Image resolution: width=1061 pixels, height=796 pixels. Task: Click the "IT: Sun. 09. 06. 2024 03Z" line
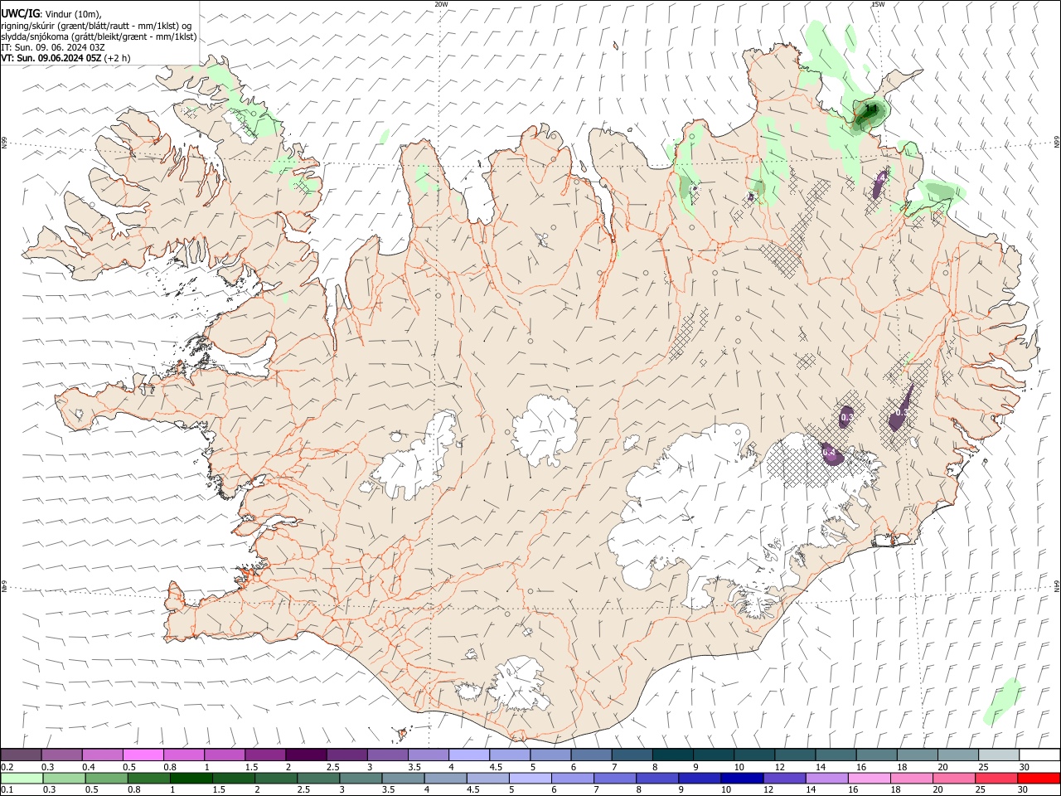53,47
